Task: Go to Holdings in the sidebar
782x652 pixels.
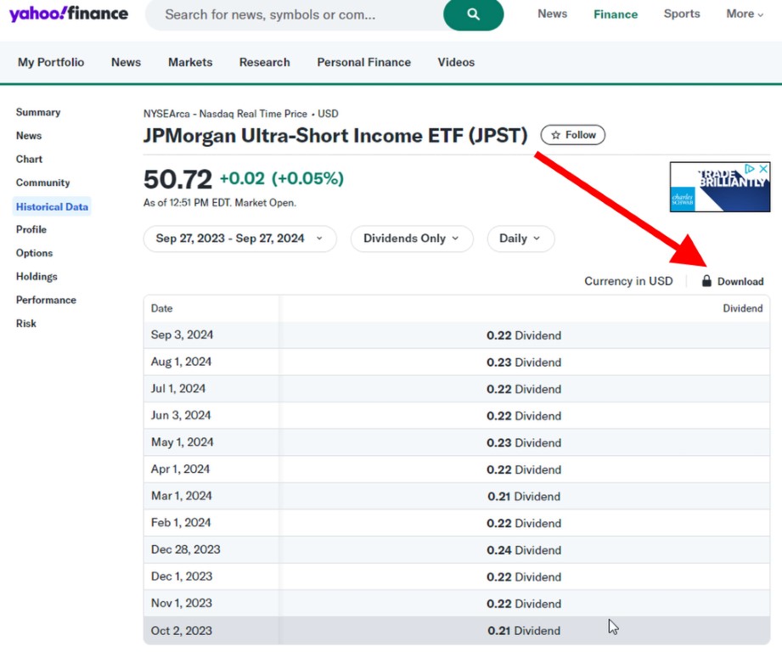Action: coord(37,276)
